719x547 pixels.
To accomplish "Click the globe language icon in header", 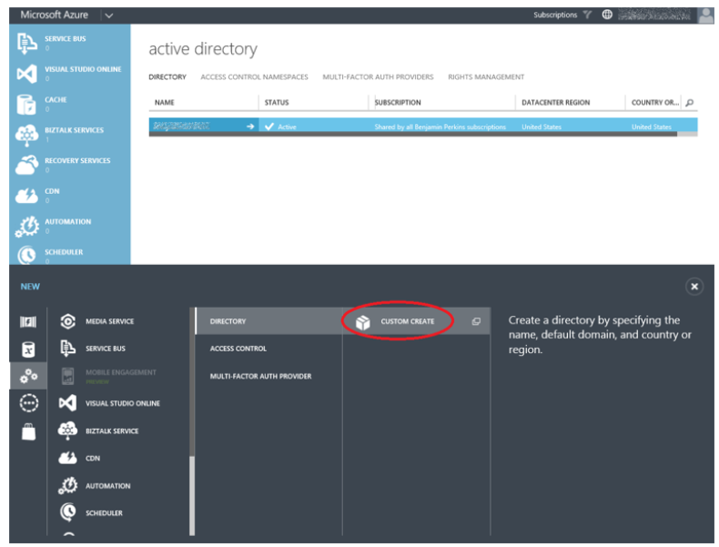I will [607, 15].
